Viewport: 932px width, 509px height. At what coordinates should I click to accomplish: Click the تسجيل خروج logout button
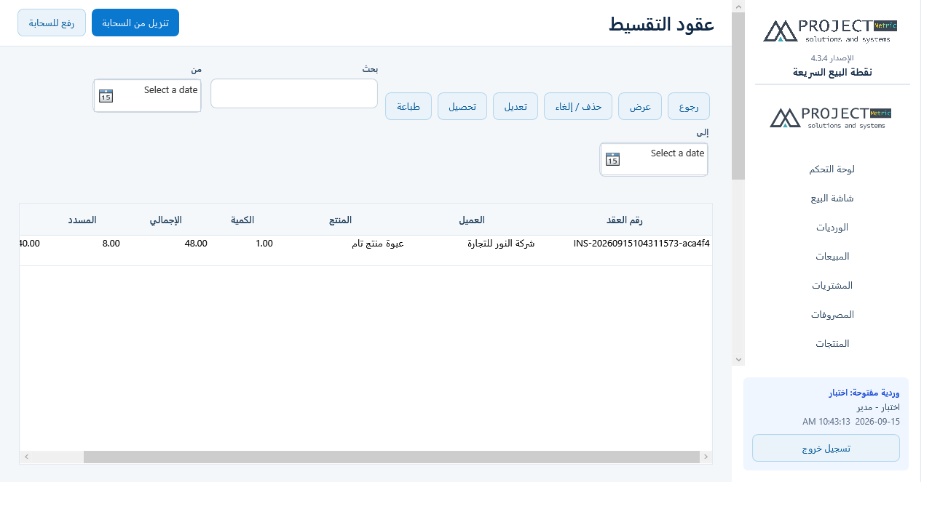point(826,448)
